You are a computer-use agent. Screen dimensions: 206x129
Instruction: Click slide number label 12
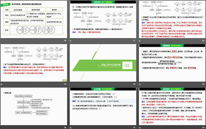click(x=203, y=41)
